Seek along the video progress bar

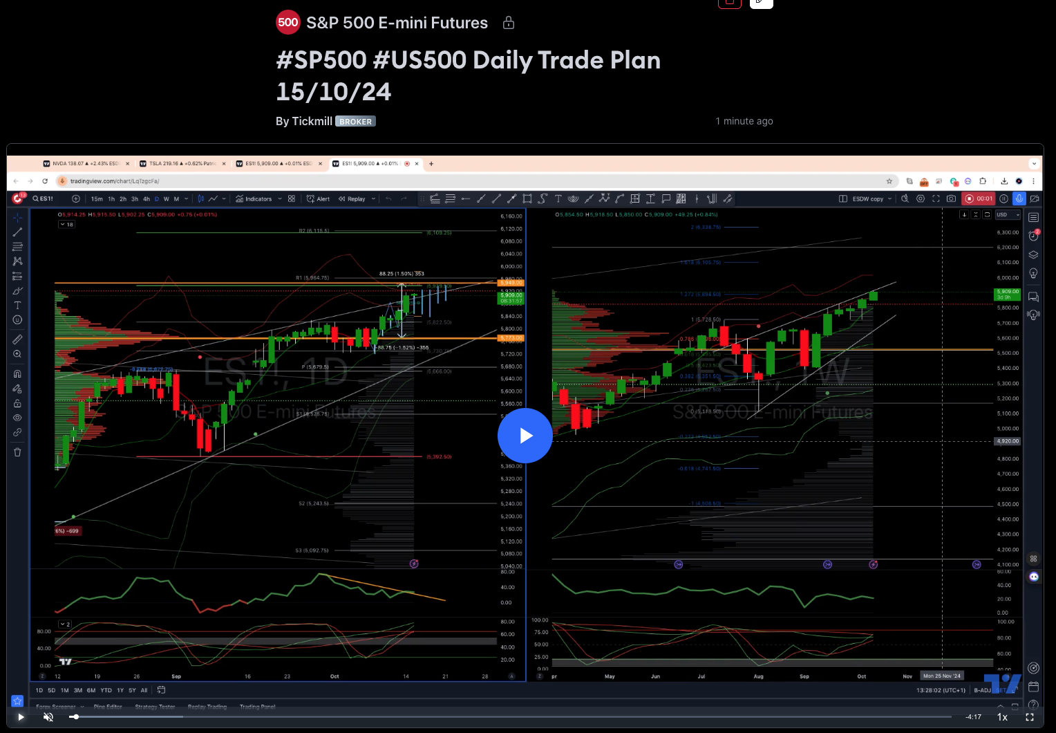[x=511, y=717]
